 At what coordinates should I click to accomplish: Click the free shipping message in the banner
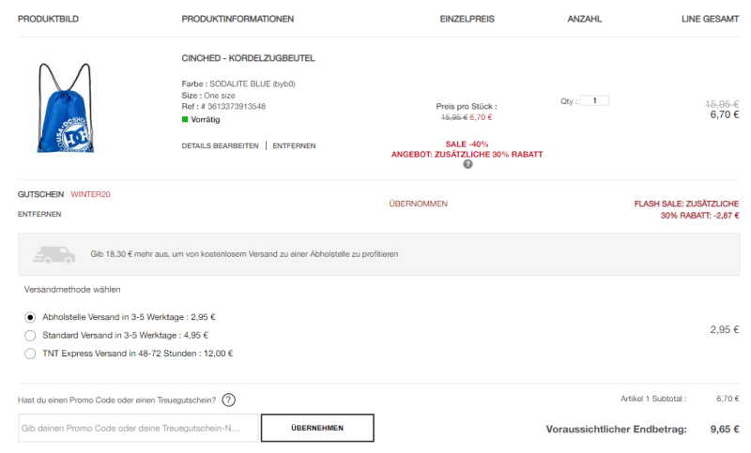pos(244,254)
